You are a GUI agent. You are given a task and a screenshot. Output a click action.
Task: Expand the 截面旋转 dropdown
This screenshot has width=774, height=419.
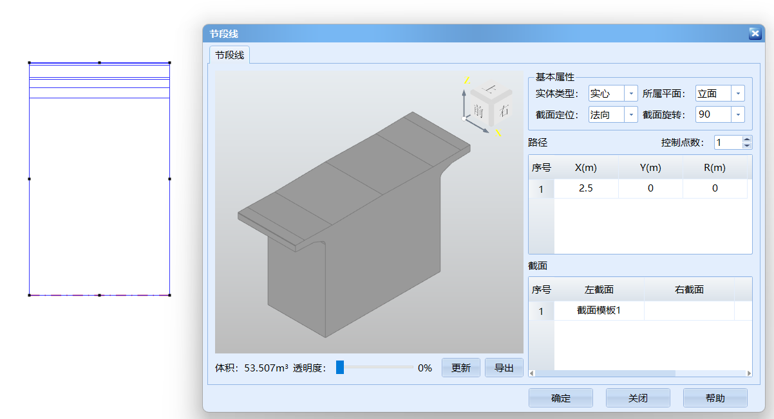pyautogui.click(x=737, y=115)
